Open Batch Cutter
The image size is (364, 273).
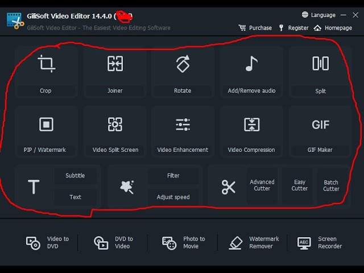click(331, 185)
